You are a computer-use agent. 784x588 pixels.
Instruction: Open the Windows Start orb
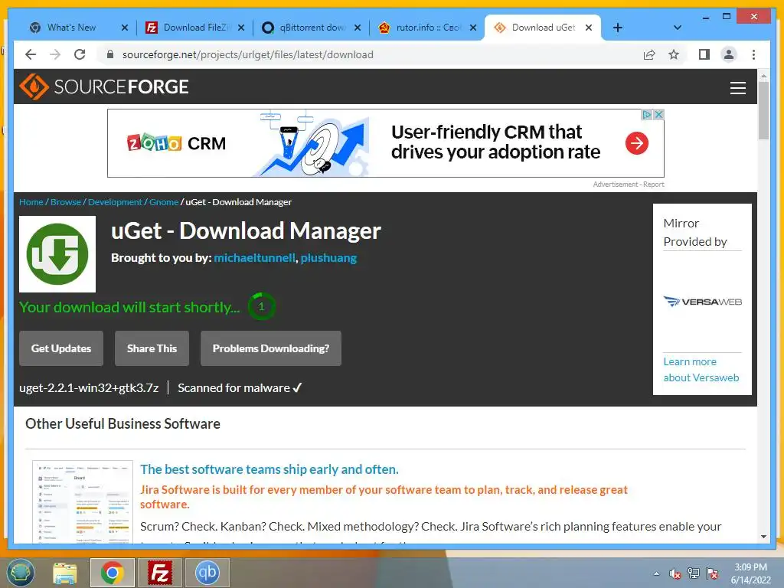(x=21, y=573)
